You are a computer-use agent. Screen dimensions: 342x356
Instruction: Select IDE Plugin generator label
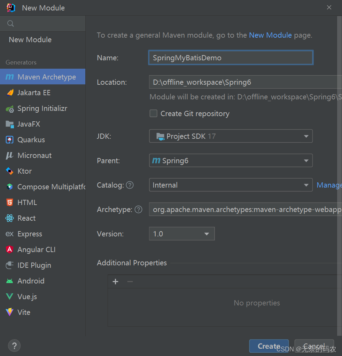tap(34, 265)
